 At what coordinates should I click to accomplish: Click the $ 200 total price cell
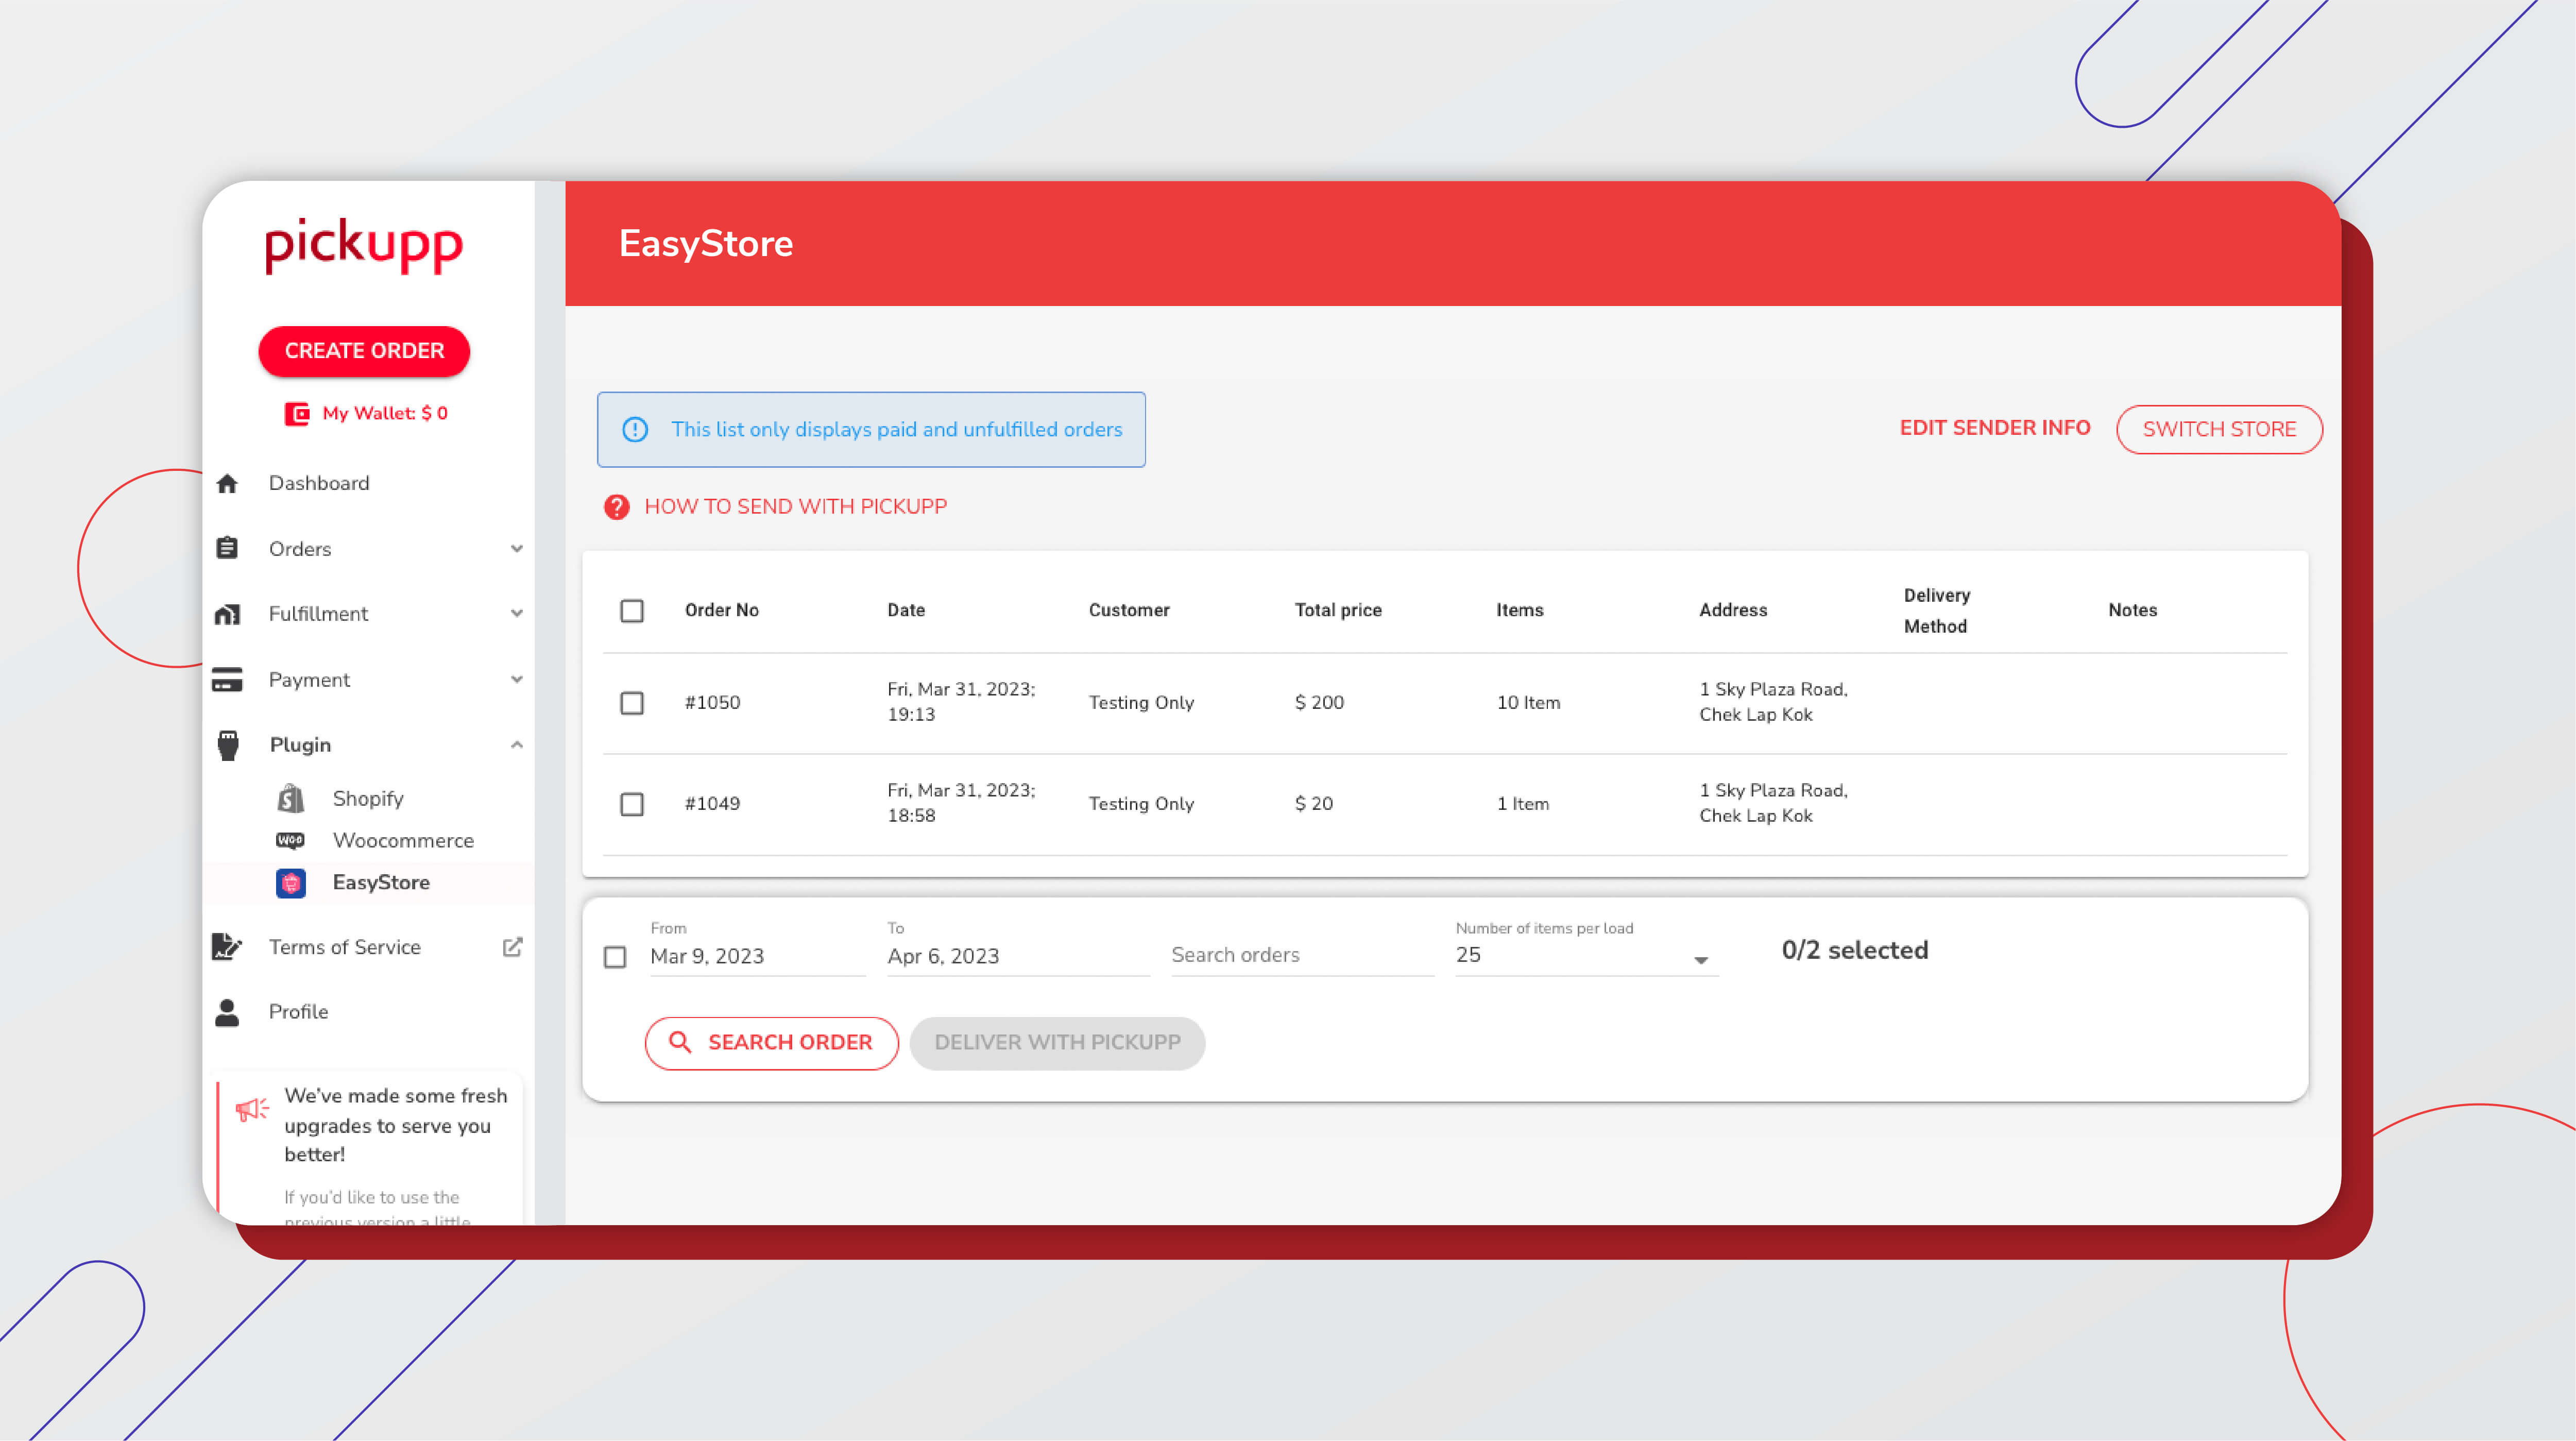[x=1319, y=703]
